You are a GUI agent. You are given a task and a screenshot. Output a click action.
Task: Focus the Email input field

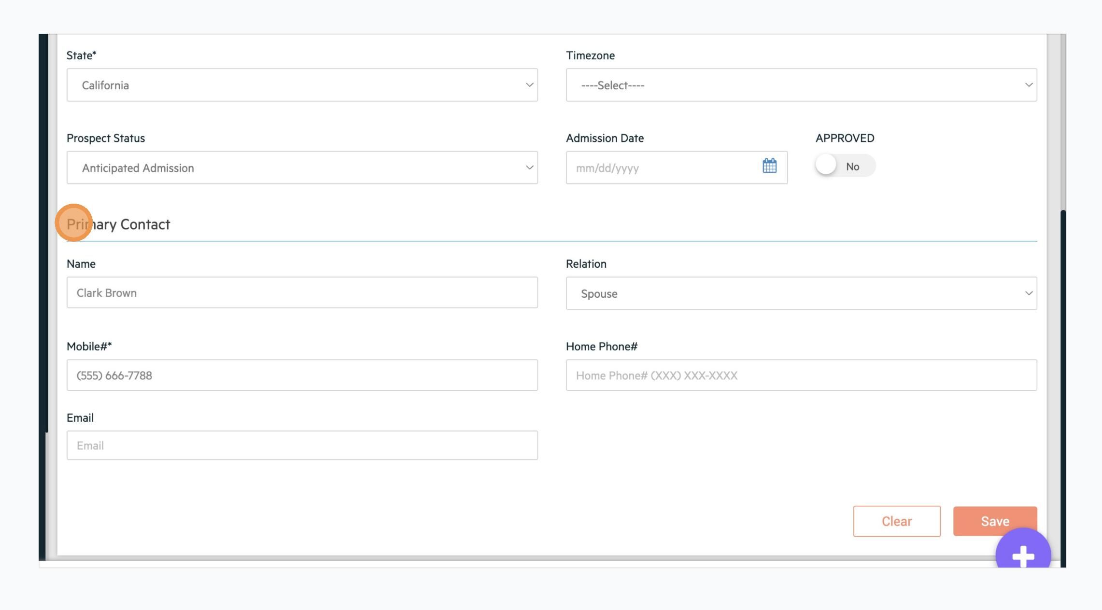(x=302, y=445)
